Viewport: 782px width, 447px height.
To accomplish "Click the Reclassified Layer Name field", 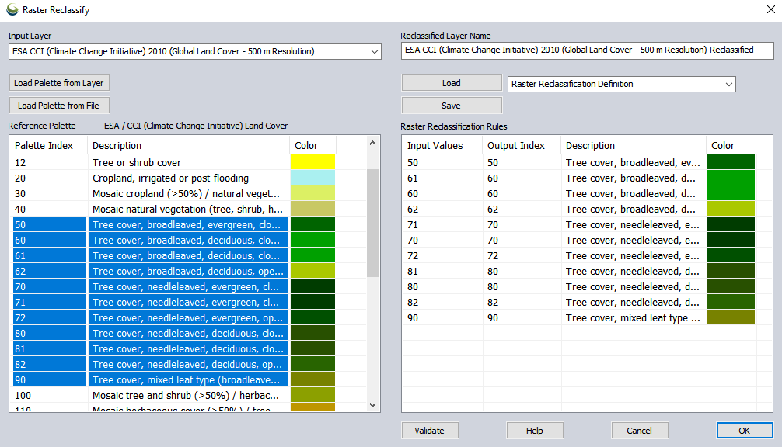I will pos(587,50).
